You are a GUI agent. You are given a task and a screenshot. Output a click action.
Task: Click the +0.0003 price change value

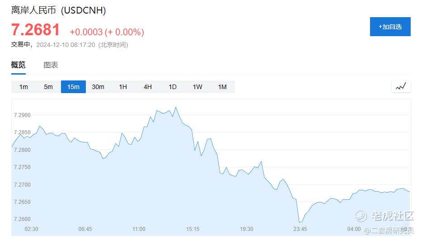[x=86, y=32]
